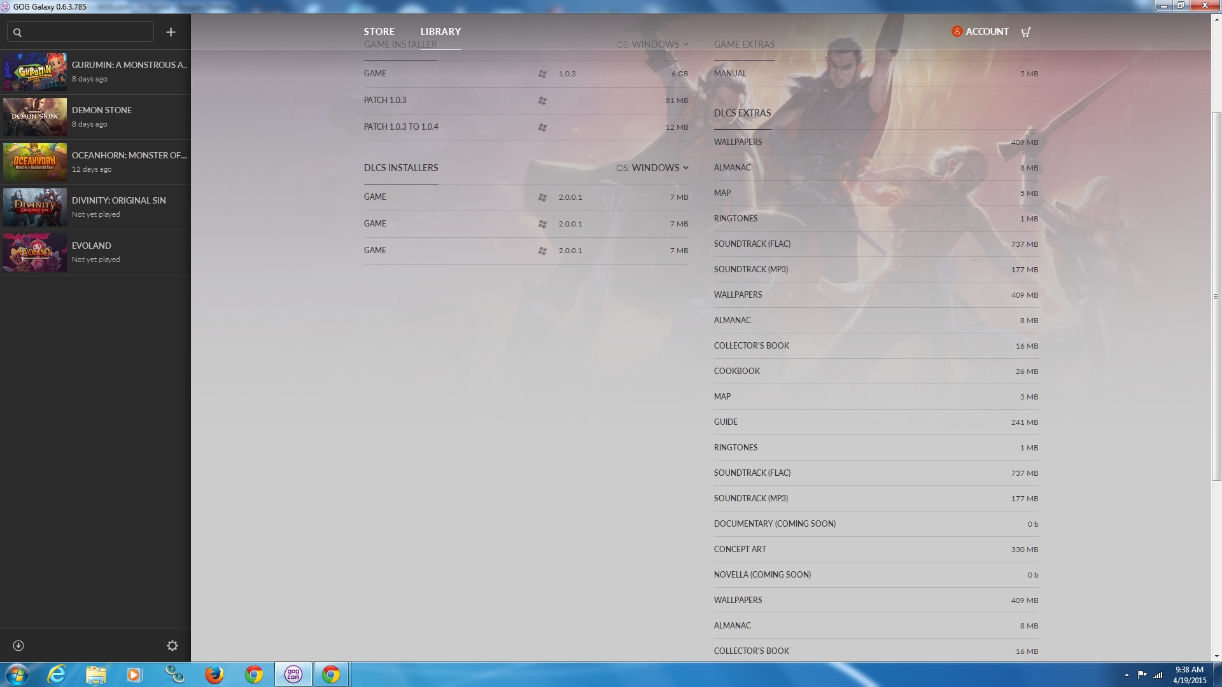Open the shopping cart icon

pos(1026,32)
